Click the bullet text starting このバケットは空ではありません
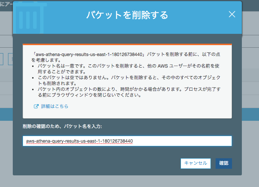The width and height of the screenshot is (259, 187). click(129, 80)
